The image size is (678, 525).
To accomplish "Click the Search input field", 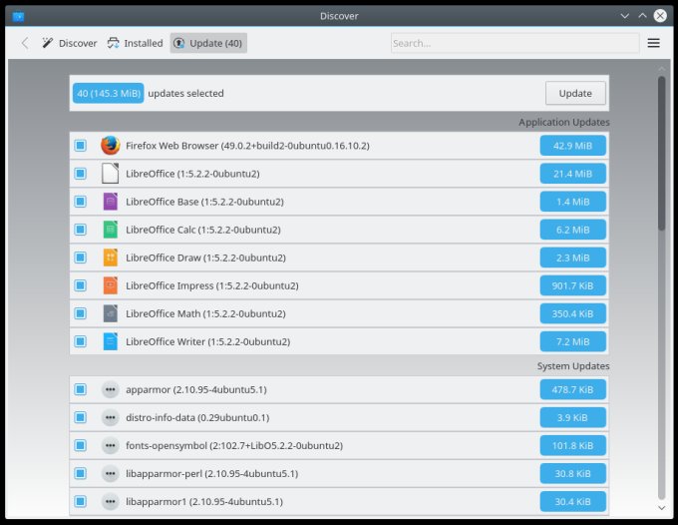I will pyautogui.click(x=514, y=43).
